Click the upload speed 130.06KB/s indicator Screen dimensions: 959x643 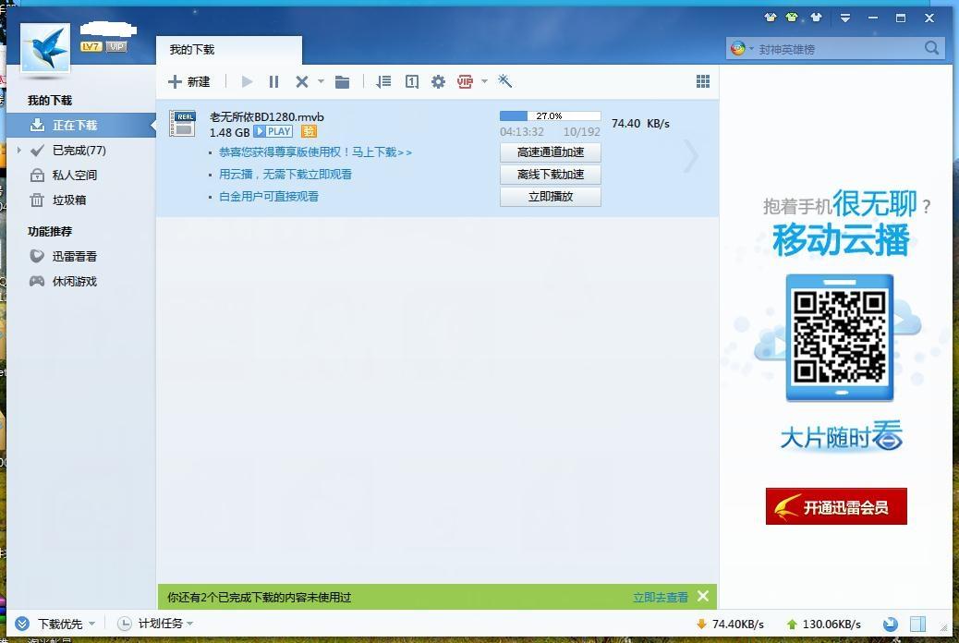coord(824,624)
